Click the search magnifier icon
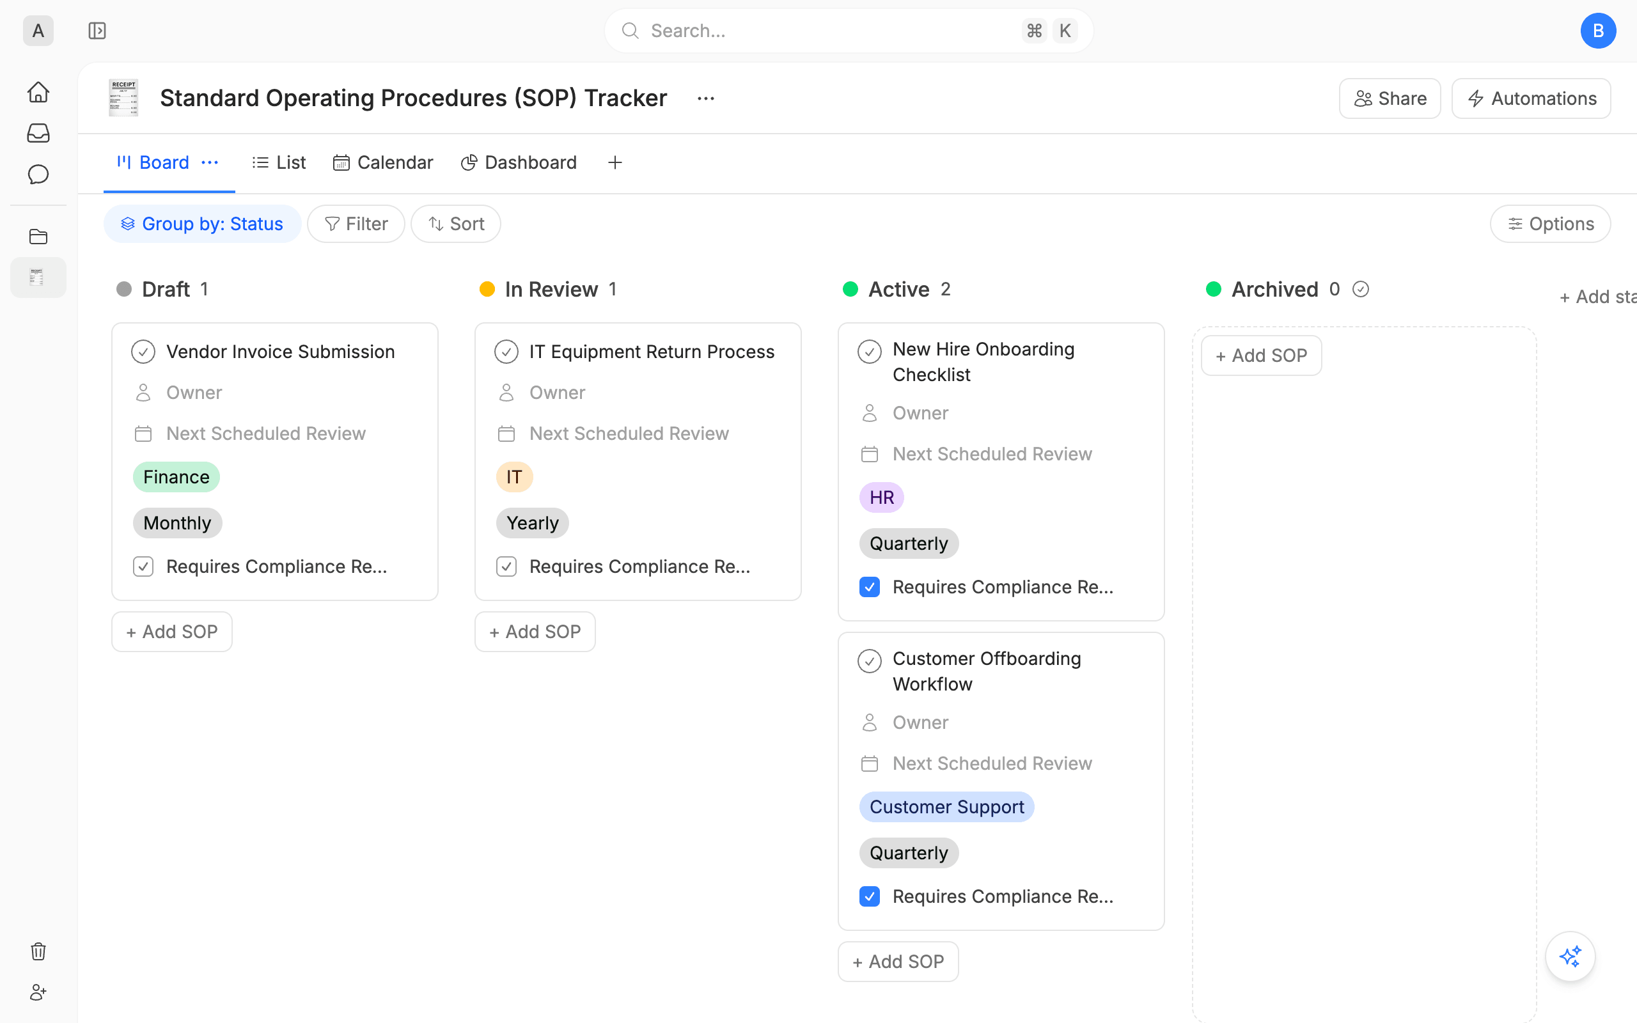This screenshot has height=1023, width=1637. (630, 31)
